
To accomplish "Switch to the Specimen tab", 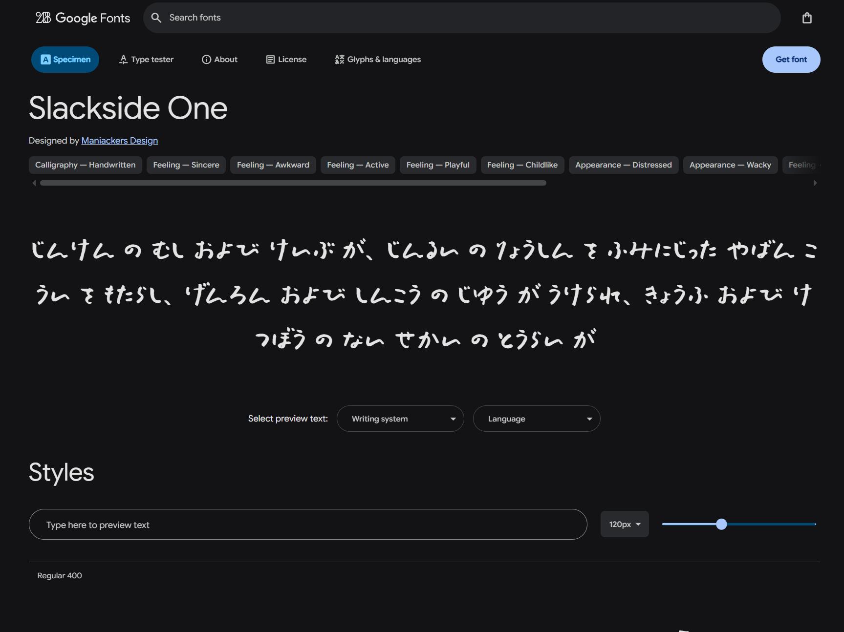I will point(65,59).
